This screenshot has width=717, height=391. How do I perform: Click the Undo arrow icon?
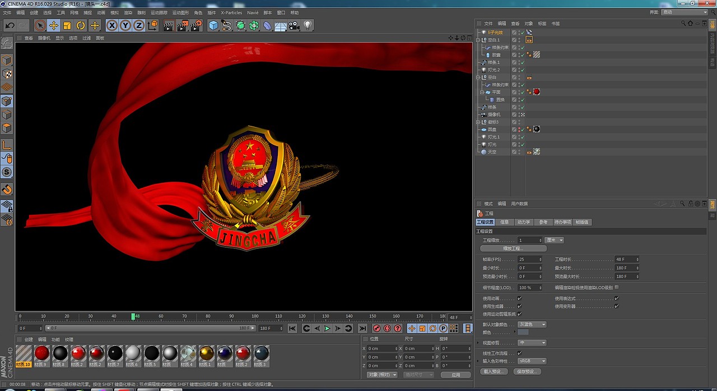tap(10, 25)
